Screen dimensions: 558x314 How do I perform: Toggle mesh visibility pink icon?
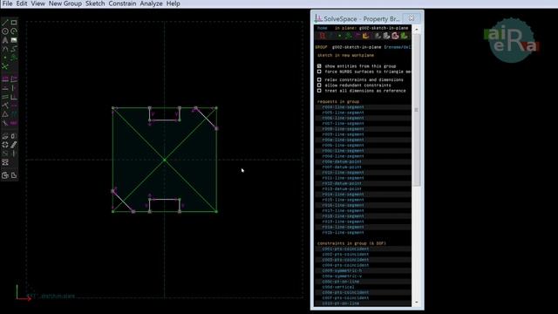(x=395, y=36)
